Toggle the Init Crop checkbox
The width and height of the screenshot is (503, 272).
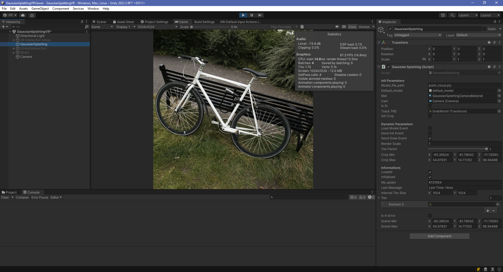430,116
